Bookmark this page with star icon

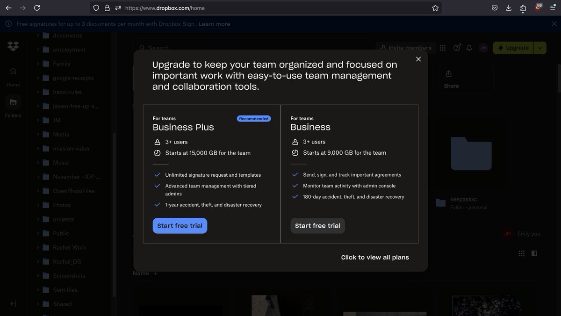tap(435, 8)
